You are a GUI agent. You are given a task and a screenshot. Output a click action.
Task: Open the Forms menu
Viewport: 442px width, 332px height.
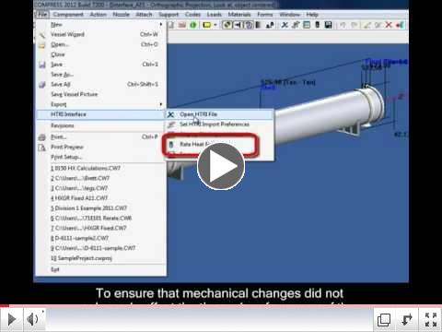click(265, 15)
